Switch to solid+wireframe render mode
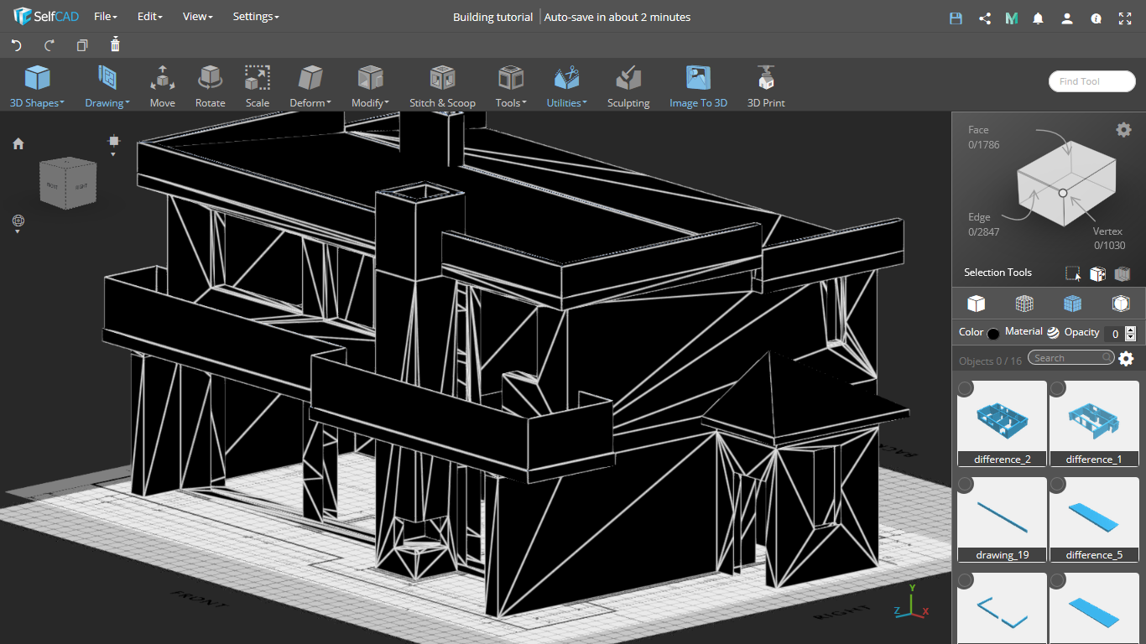The width and height of the screenshot is (1146, 644). tap(1072, 303)
